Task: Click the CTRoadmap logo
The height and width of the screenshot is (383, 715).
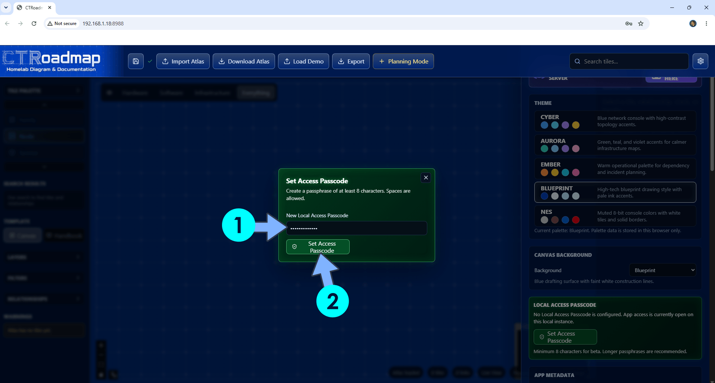Action: (51, 61)
